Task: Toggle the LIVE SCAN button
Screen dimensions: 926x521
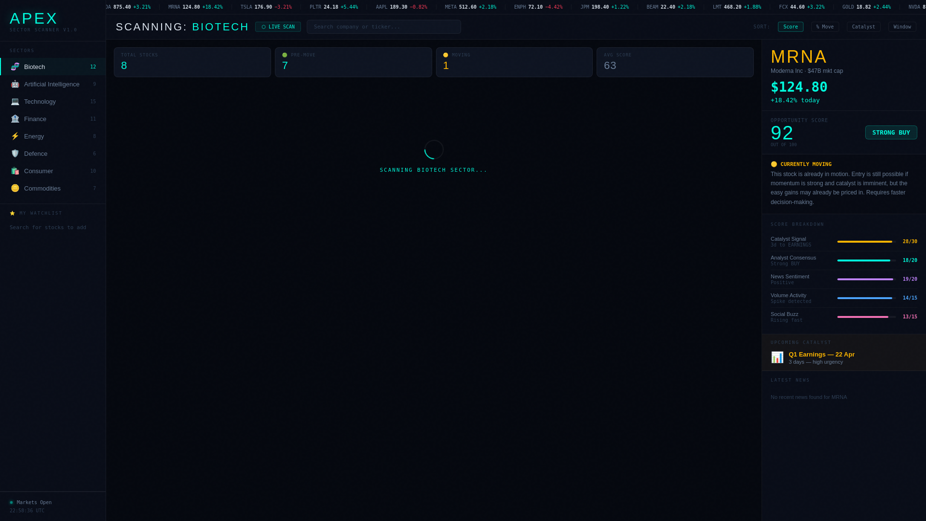Action: click(278, 27)
